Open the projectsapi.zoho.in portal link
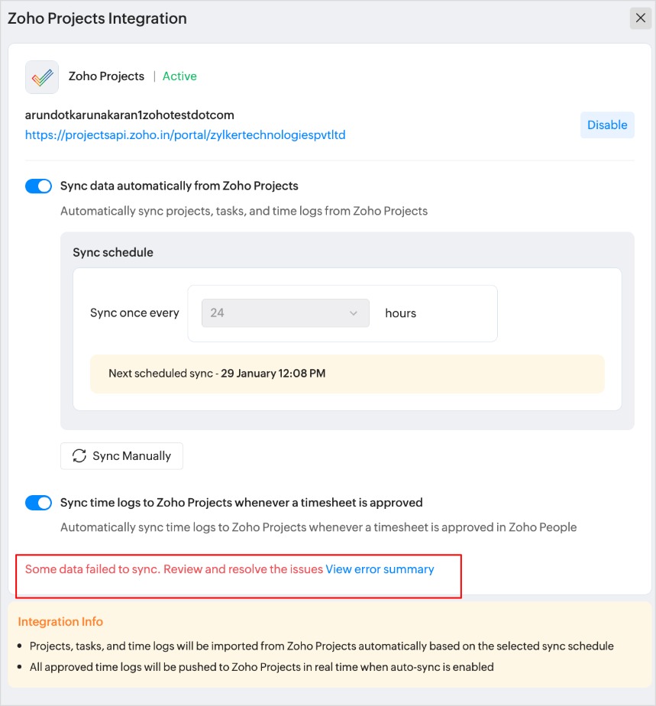 pos(186,135)
